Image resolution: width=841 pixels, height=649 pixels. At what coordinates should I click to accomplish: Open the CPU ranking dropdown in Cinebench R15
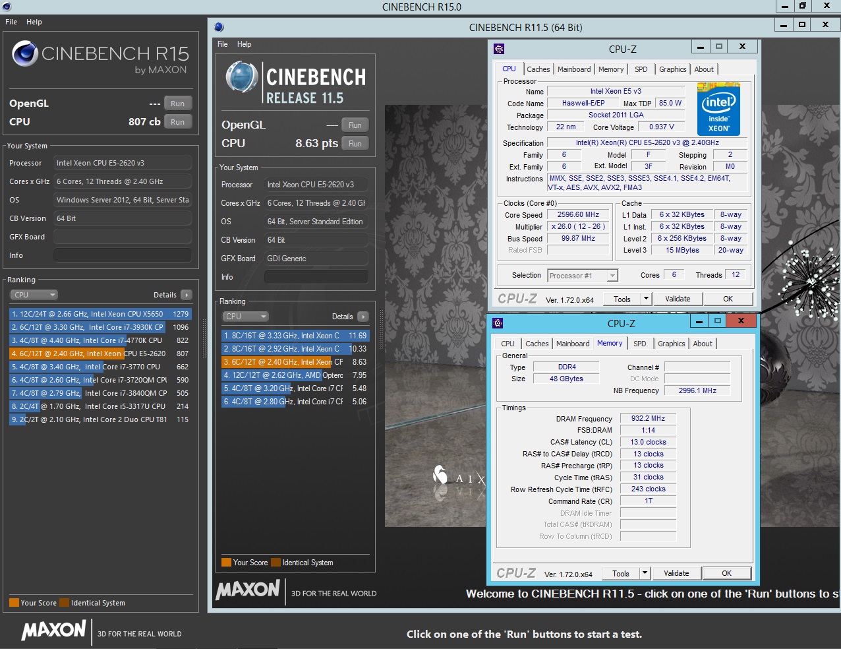(34, 295)
